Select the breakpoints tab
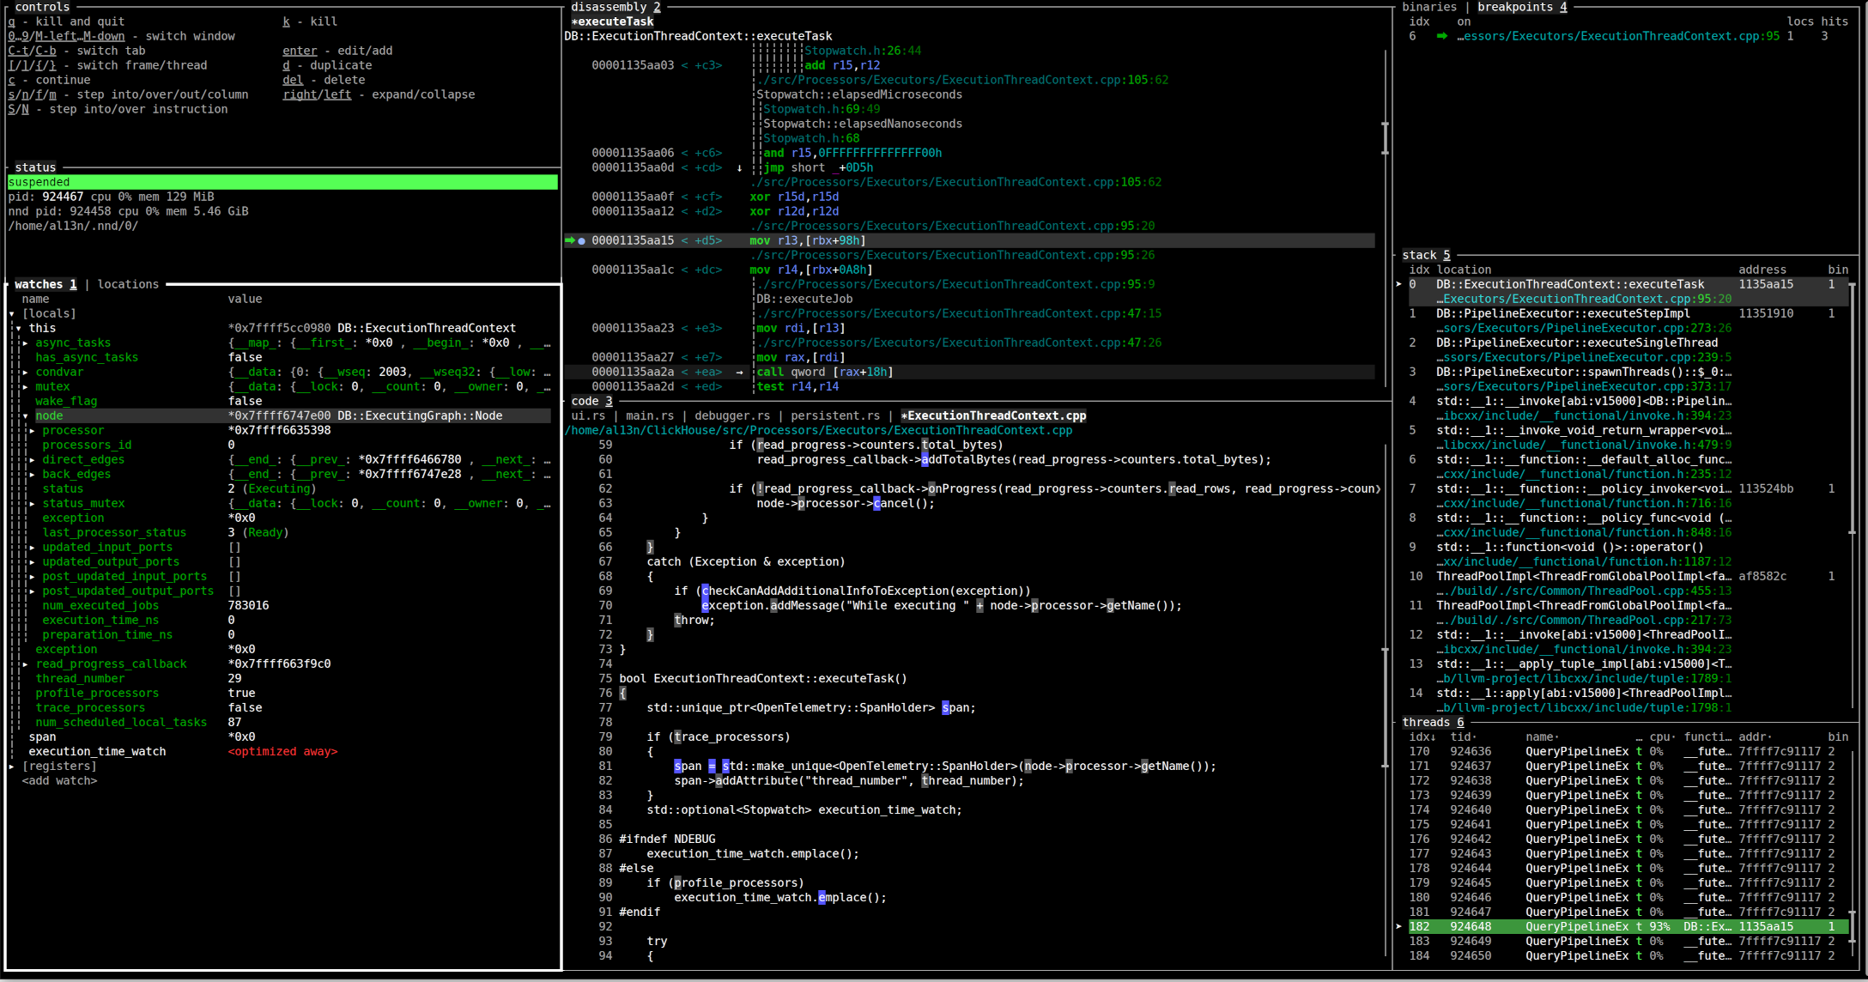This screenshot has height=982, width=1868. point(1522,7)
